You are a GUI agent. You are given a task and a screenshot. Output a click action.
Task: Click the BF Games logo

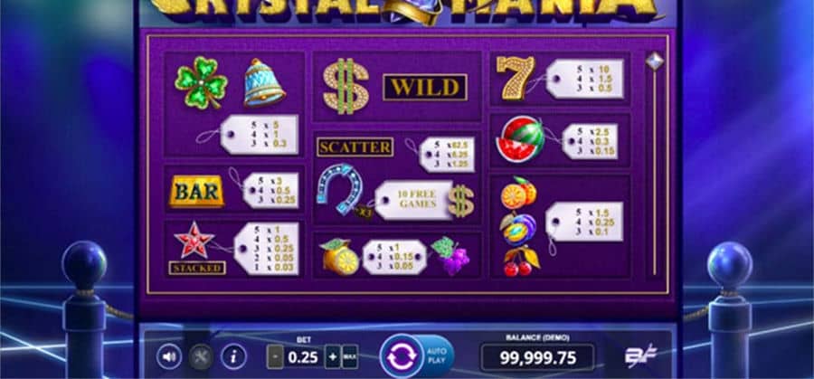[x=640, y=355]
